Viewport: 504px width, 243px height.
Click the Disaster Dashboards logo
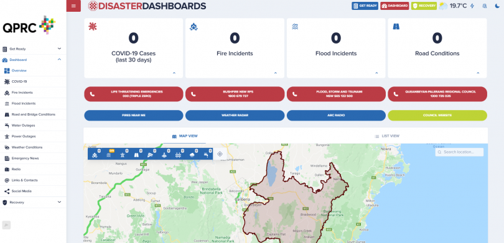point(147,6)
